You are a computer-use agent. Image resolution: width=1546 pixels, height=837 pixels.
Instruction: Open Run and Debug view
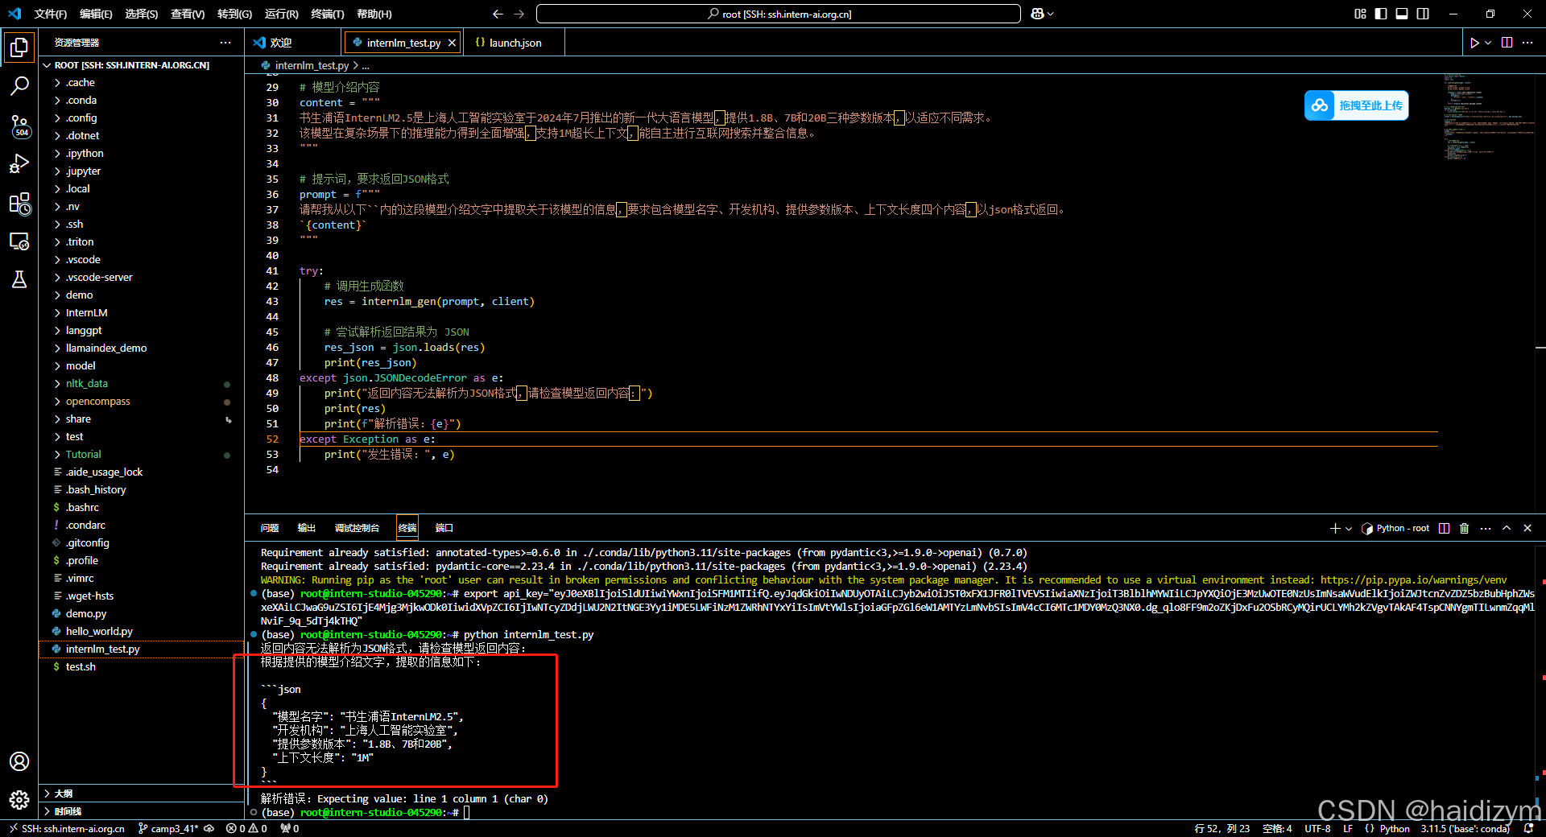tap(19, 163)
